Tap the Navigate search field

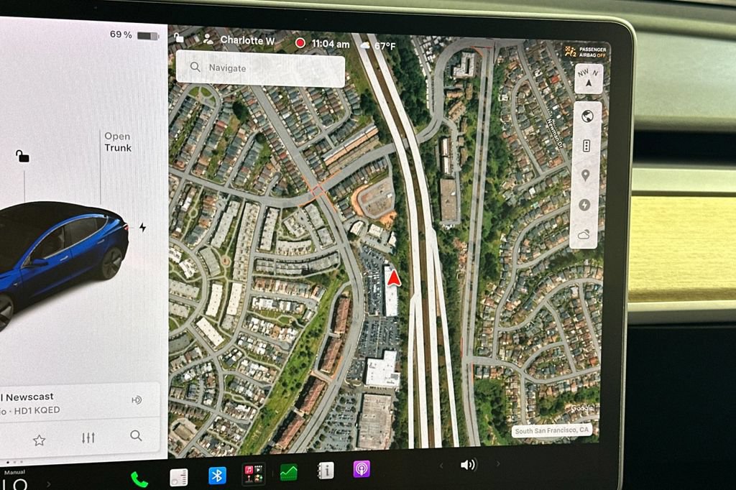click(260, 69)
